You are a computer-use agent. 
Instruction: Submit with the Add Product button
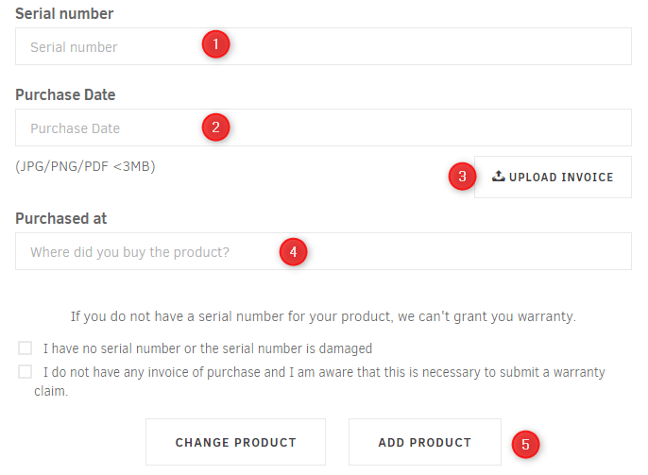(425, 442)
